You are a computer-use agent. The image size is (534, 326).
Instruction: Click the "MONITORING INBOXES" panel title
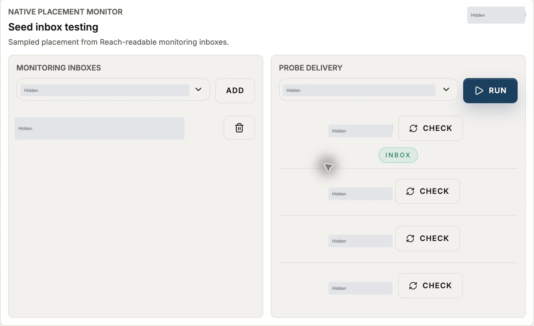pyautogui.click(x=59, y=68)
